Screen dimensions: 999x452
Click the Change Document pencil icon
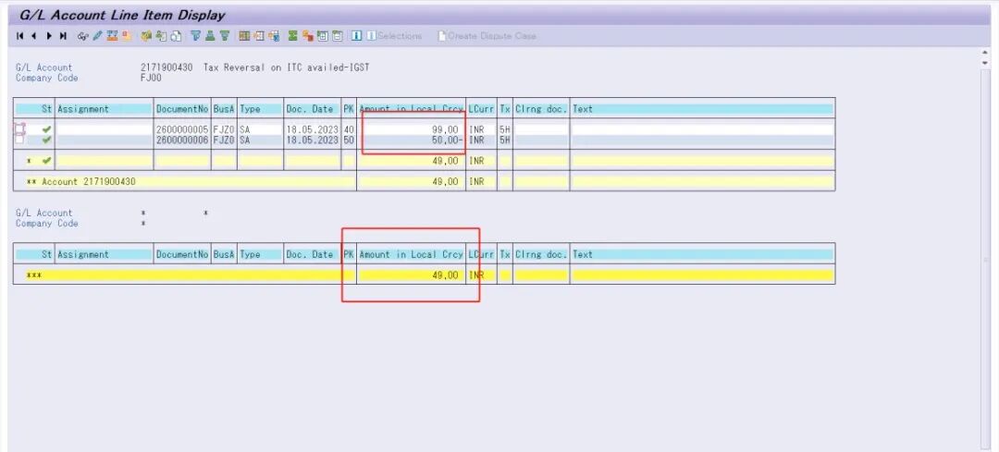97,36
